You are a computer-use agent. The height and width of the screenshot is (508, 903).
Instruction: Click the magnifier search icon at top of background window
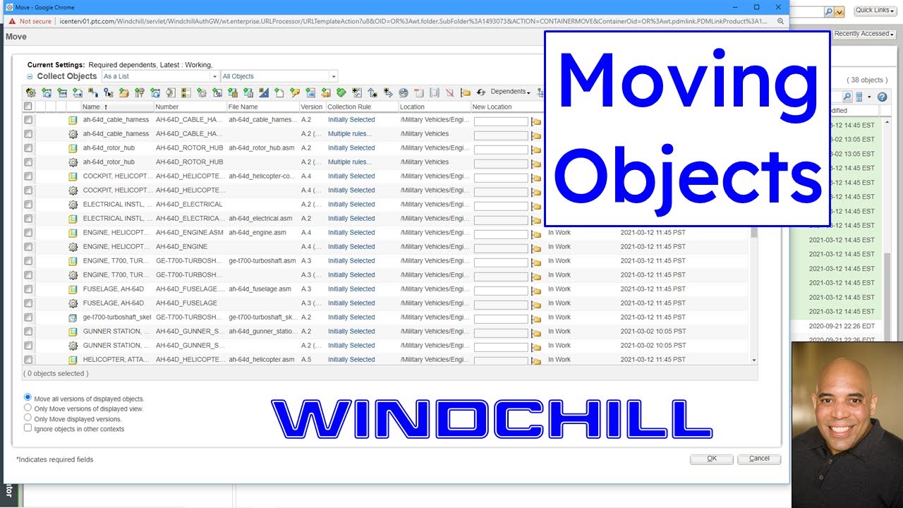pyautogui.click(x=828, y=12)
